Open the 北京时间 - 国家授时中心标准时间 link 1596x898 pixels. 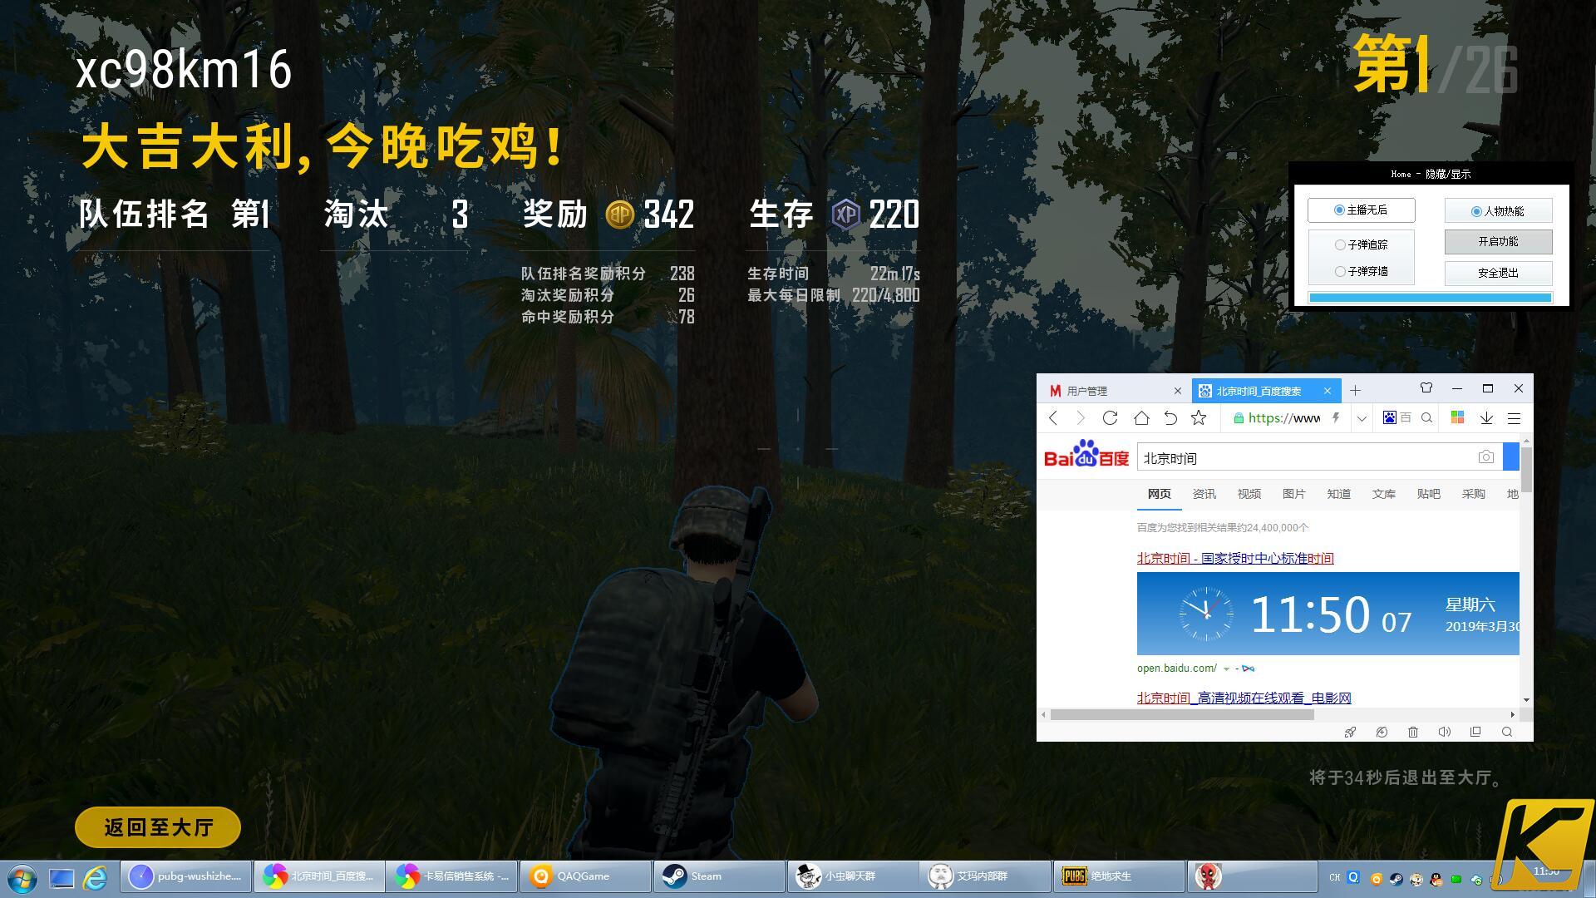(x=1235, y=559)
